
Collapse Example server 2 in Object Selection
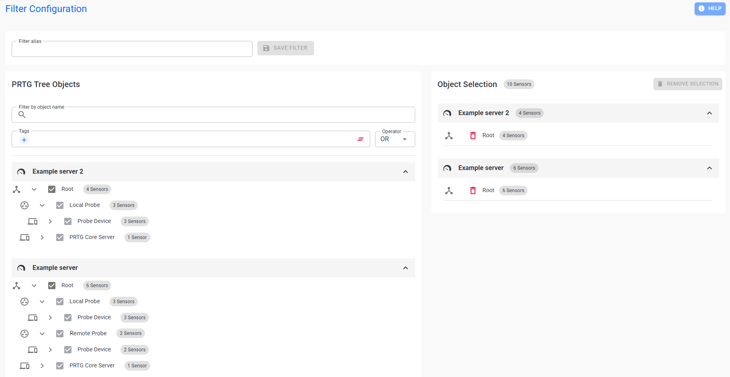(x=710, y=113)
